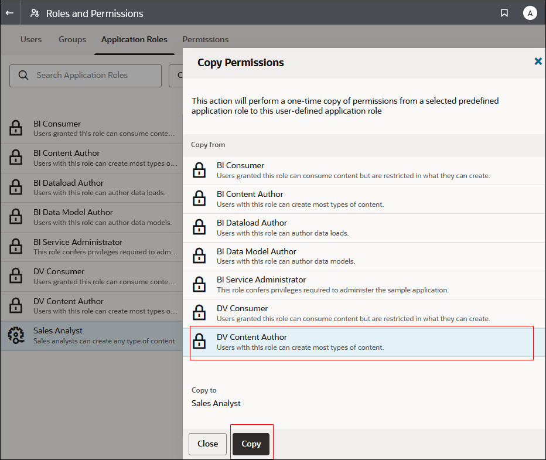Screen dimensions: 546x460
Task: Choose 'BI Consumer' name in Copy from list
Action: click(240, 165)
